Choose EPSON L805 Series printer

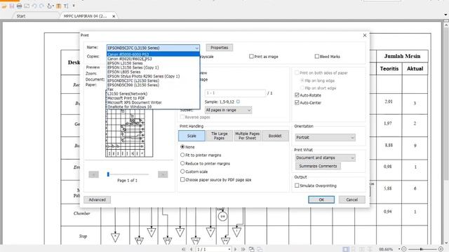[x=153, y=72]
